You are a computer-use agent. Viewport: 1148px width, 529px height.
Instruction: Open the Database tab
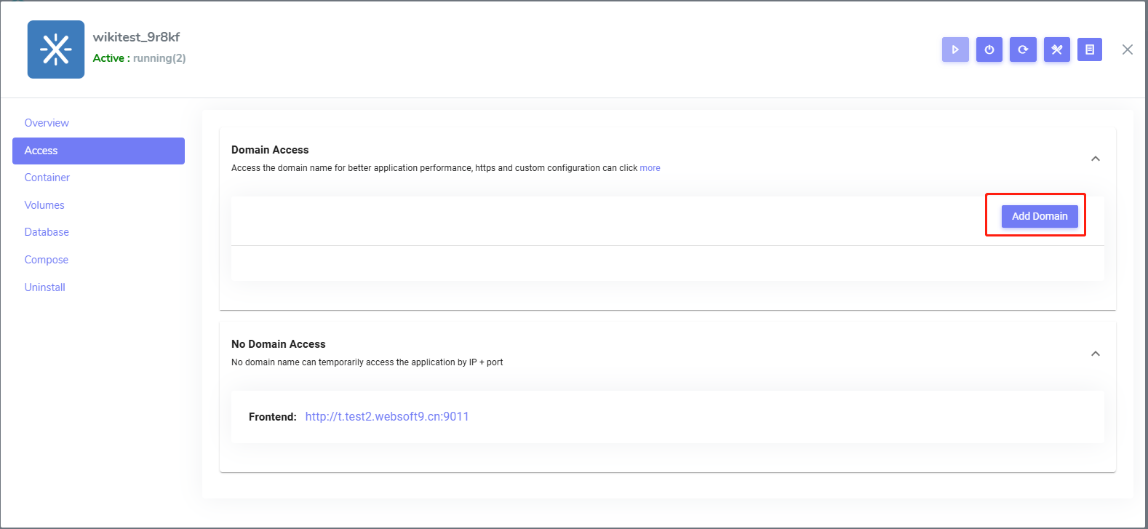coord(47,232)
